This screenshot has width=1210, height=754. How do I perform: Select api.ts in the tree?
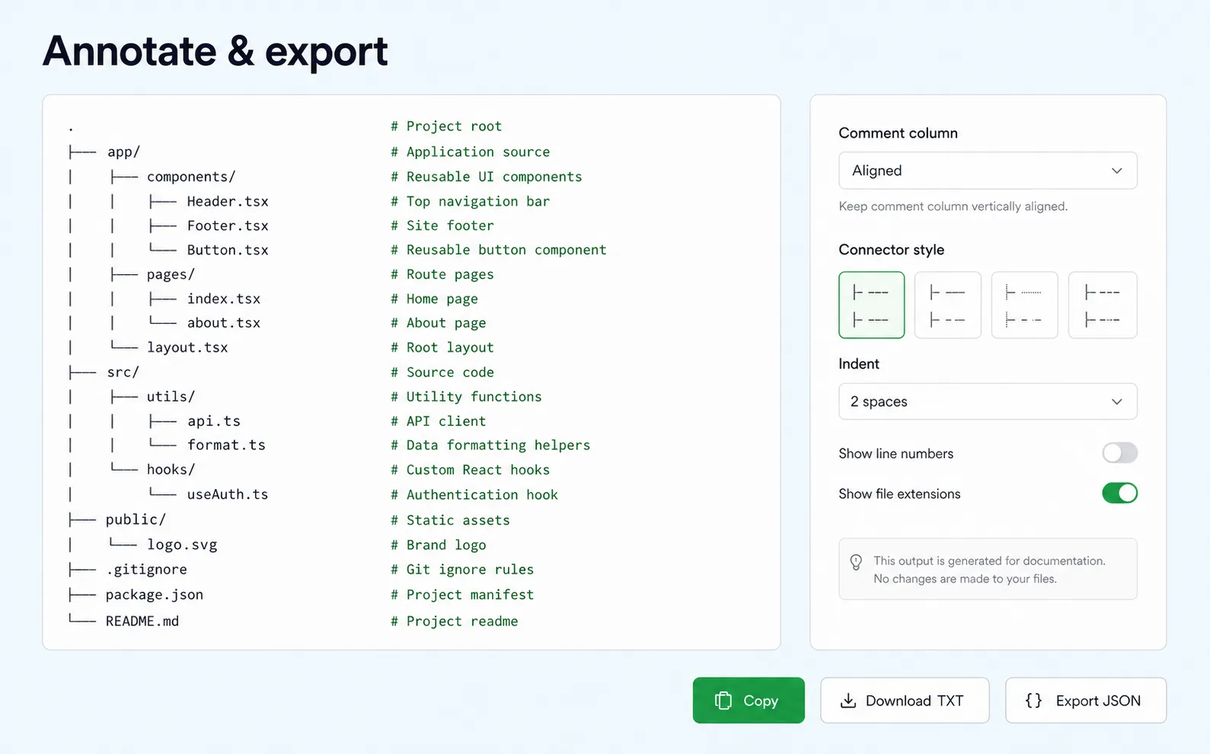pos(214,420)
